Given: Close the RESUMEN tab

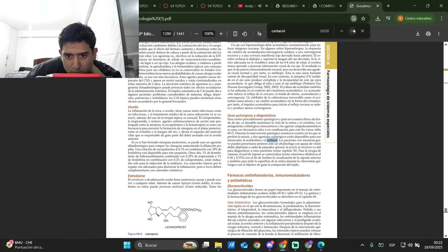Looking at the screenshot, I should point(303,6).
